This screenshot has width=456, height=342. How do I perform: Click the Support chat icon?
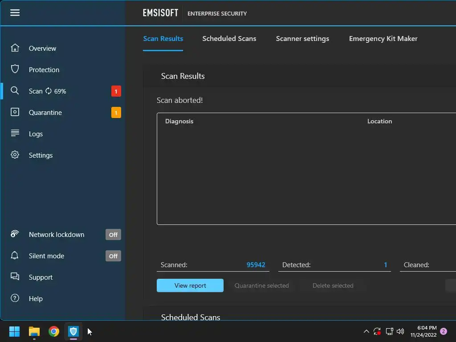tap(15, 277)
